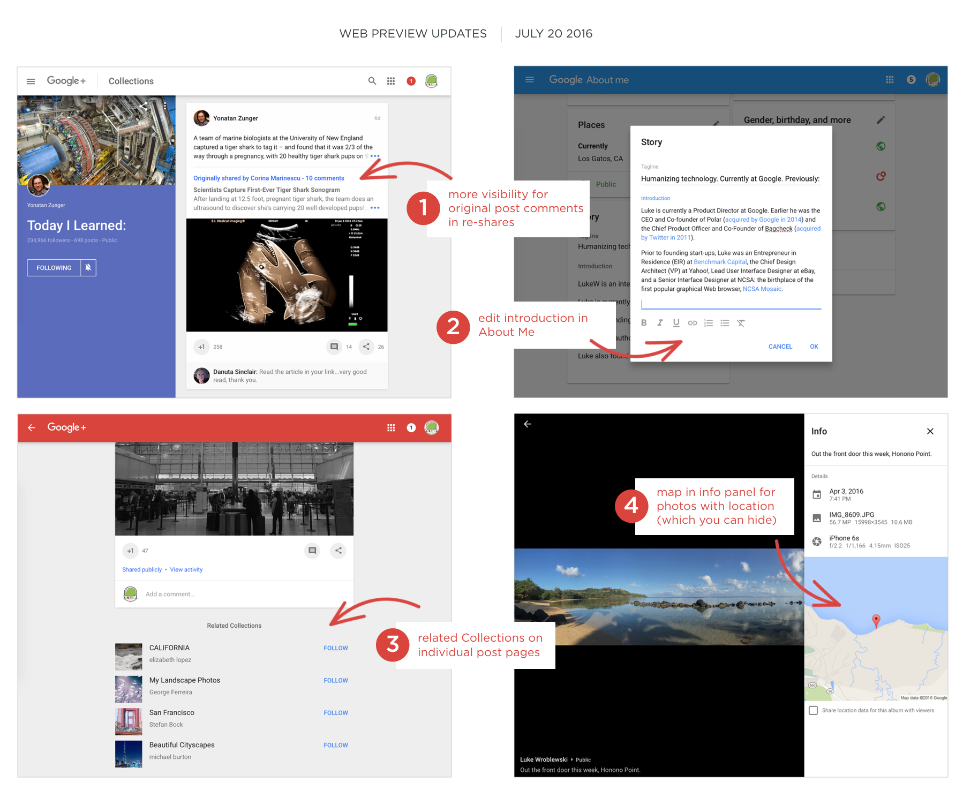Click remove formatting icon in Story editor
The width and height of the screenshot is (963, 812).
741,323
